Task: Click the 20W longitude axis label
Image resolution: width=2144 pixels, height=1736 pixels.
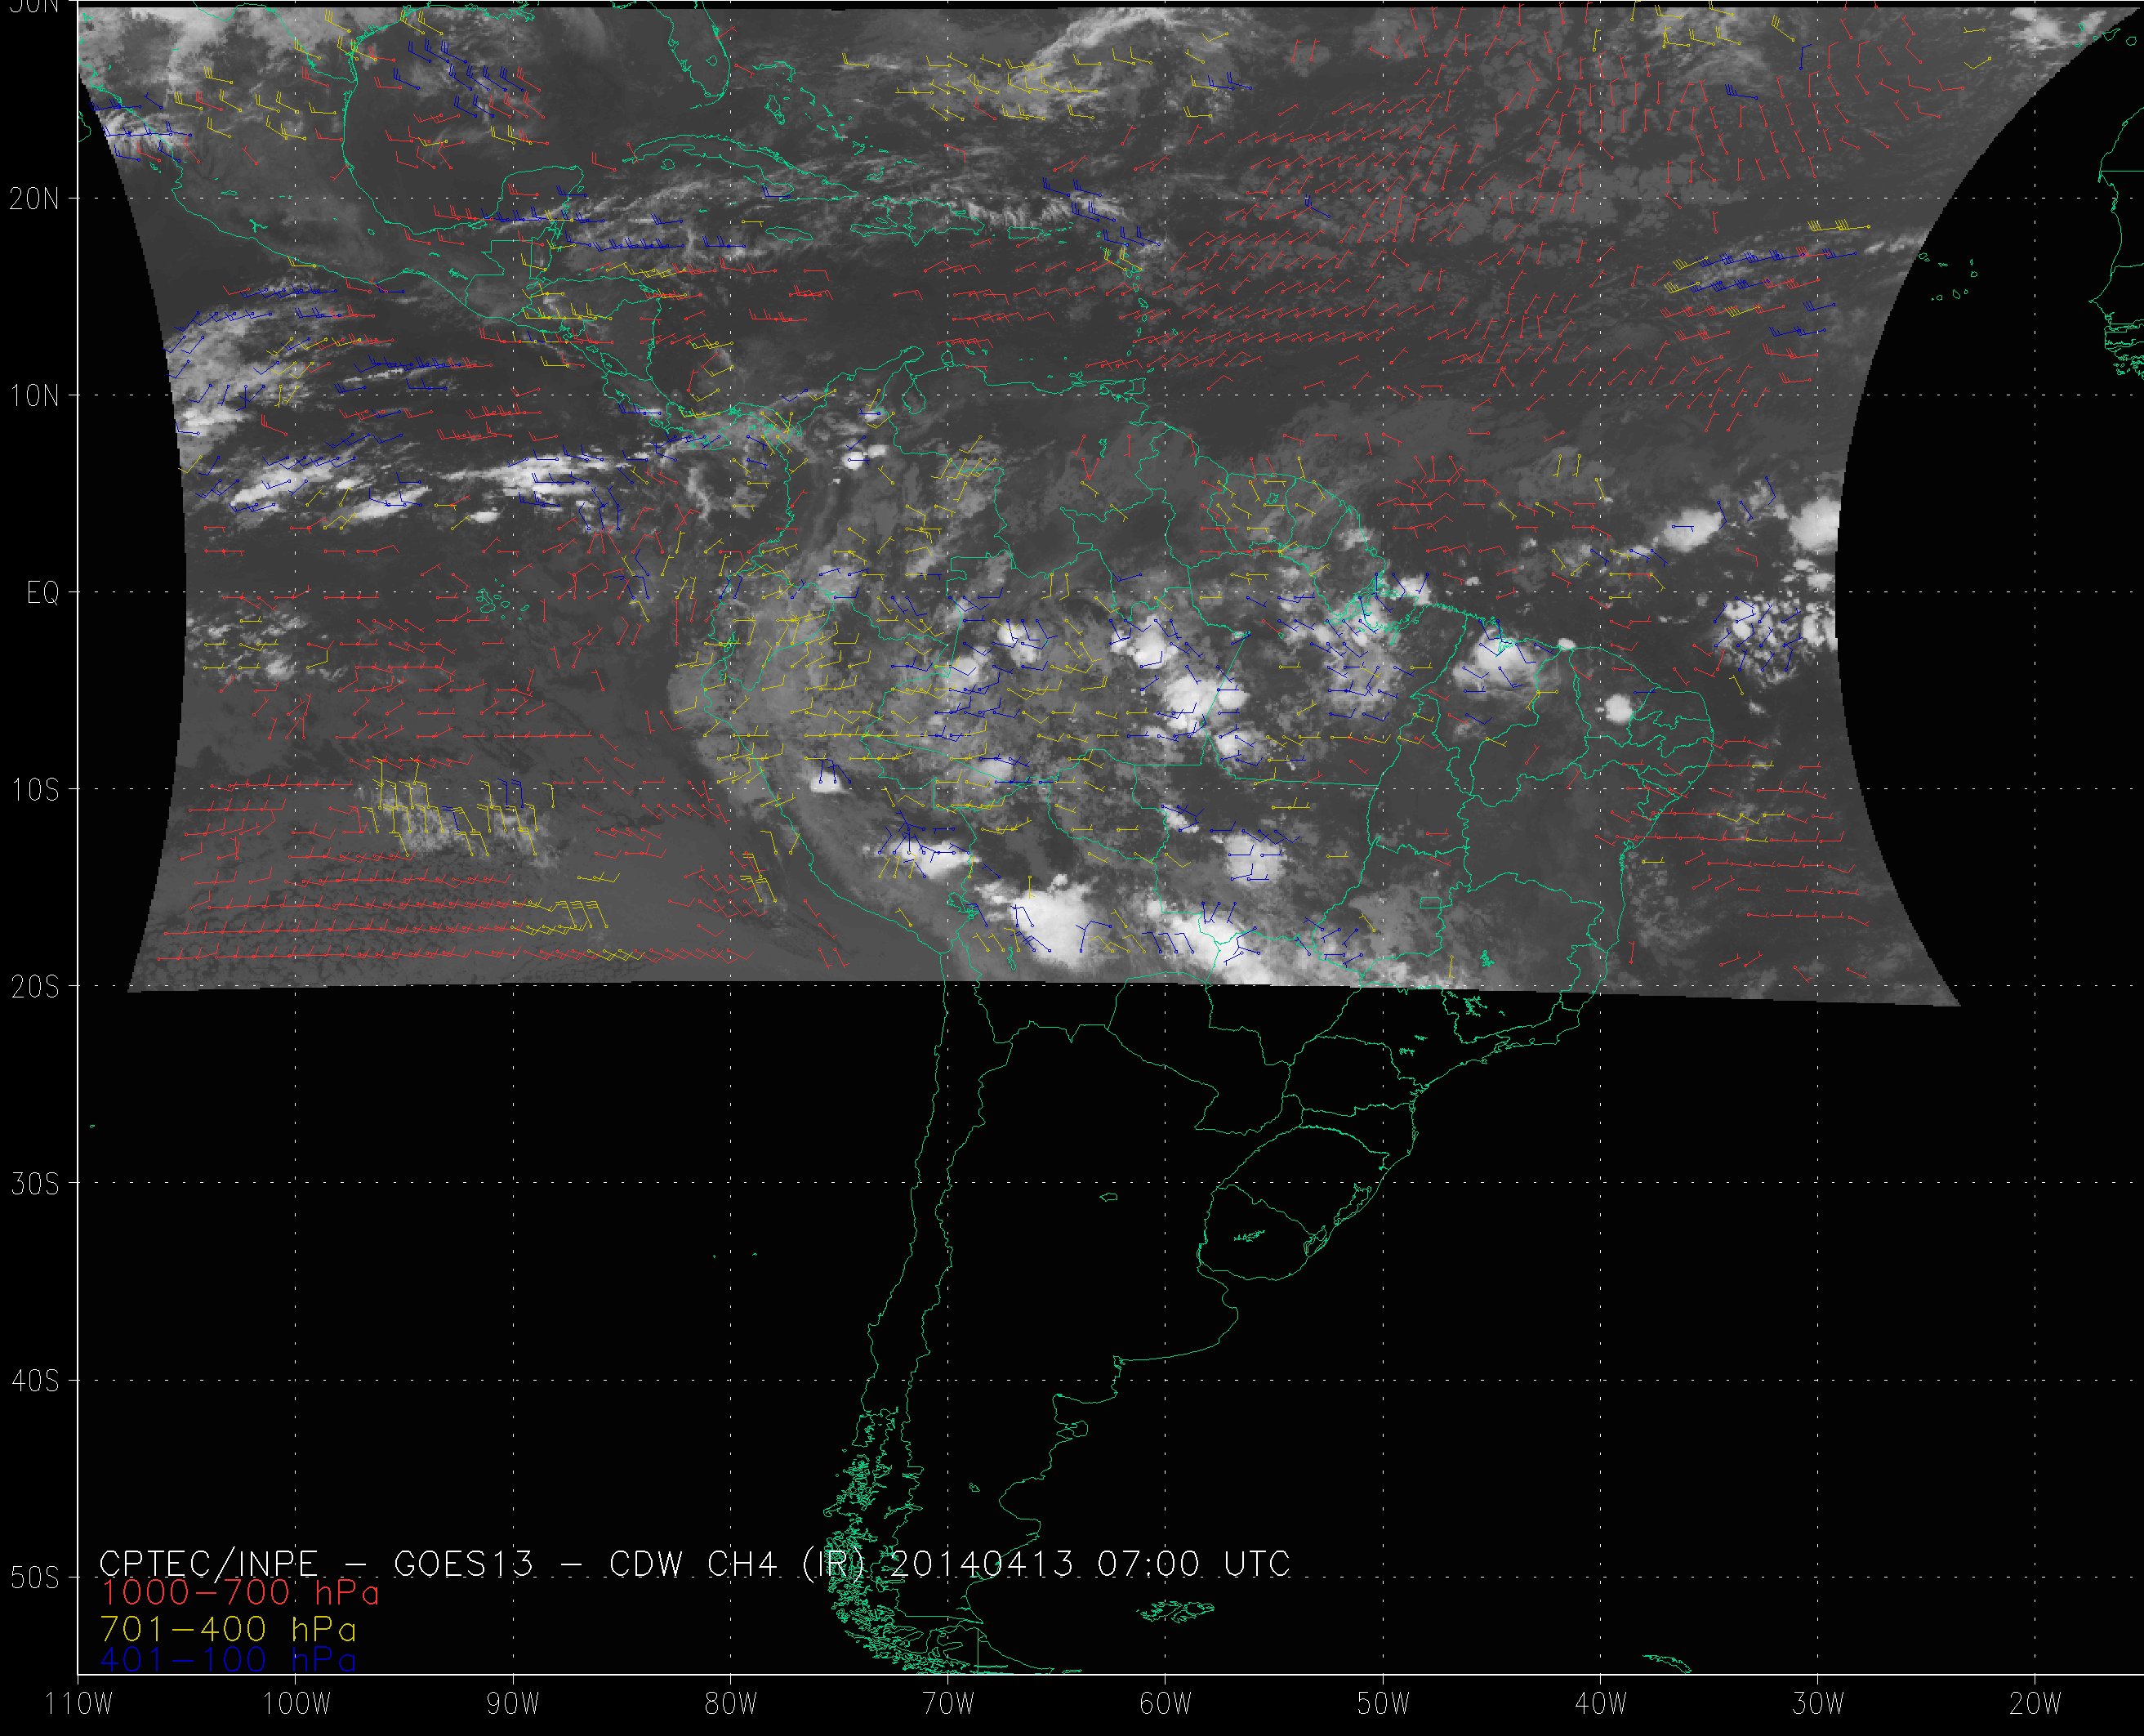Action: [2035, 1703]
